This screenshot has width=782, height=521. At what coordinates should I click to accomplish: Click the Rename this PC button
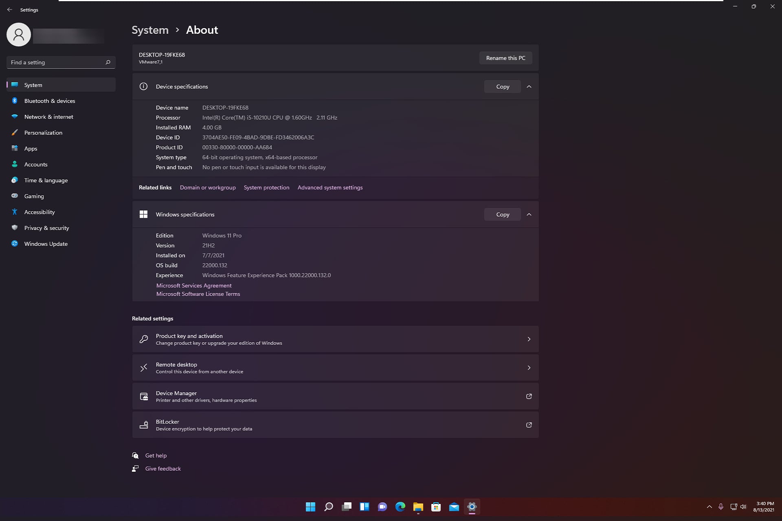point(505,58)
